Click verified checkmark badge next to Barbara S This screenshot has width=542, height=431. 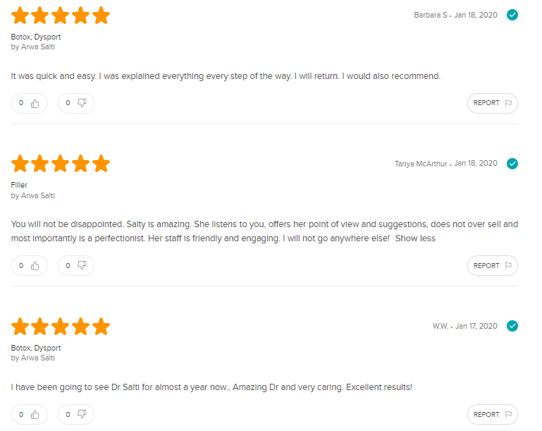click(512, 15)
